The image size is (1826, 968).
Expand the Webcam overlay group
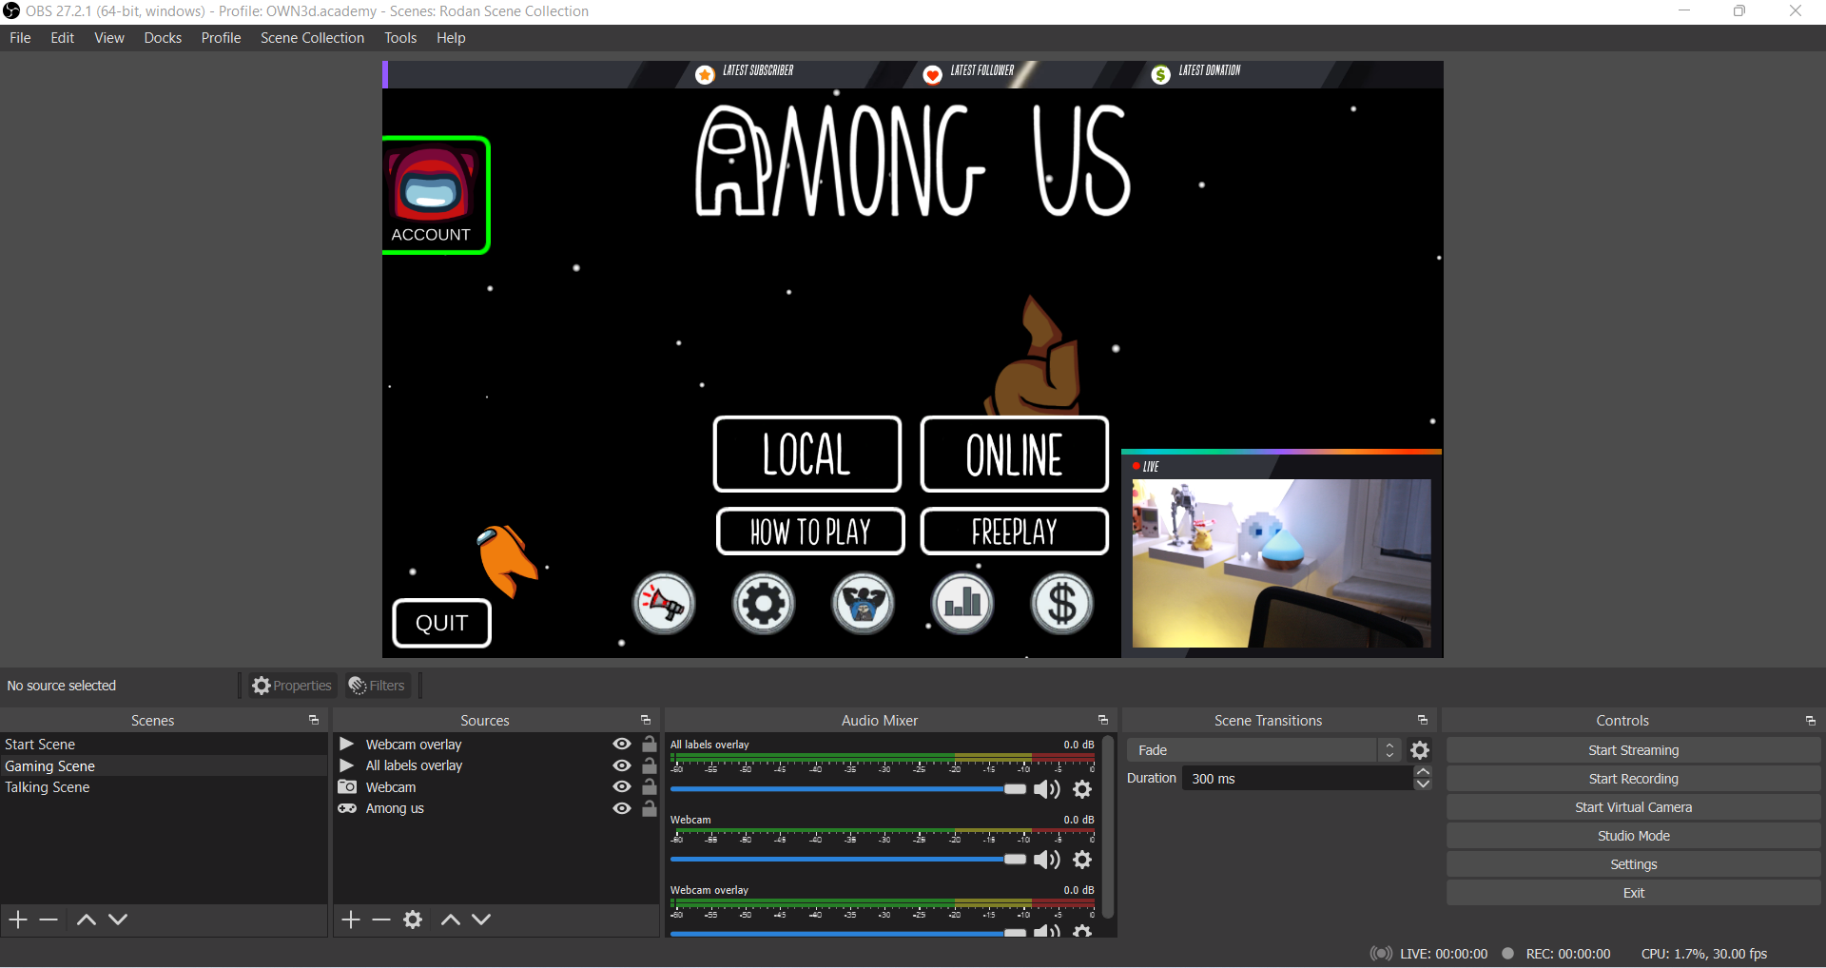coord(347,745)
